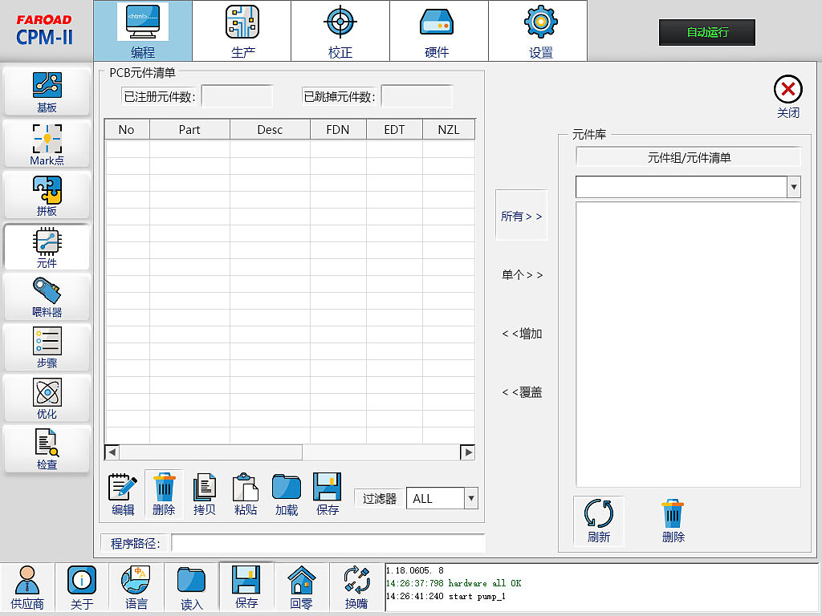This screenshot has height=616, width=822.
Task: Switch to the 生产 production tab
Action: [x=242, y=31]
